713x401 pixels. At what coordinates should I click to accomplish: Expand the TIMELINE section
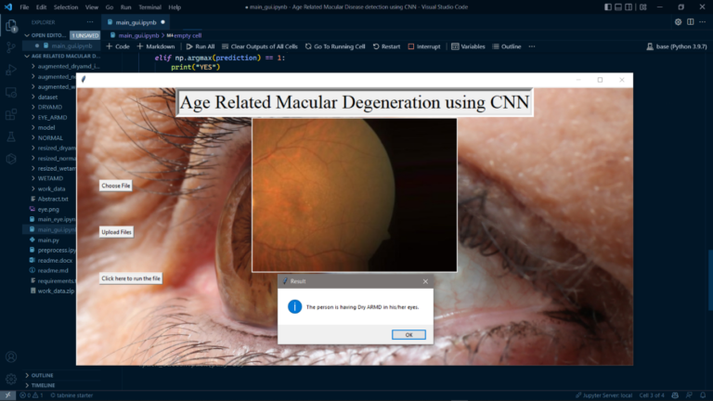point(43,385)
